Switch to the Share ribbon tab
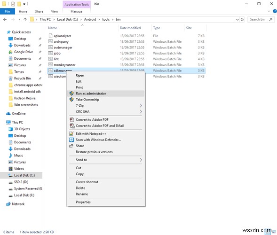Viewport: 277px width, 235px height. click(39, 11)
